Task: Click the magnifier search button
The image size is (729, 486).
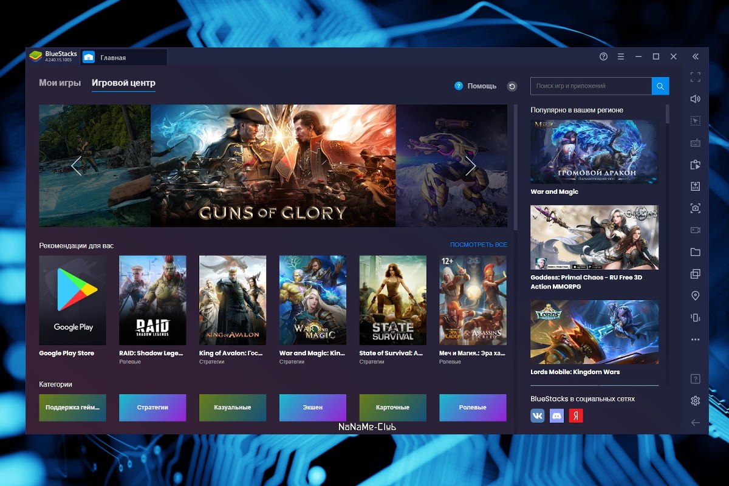Action: (x=660, y=86)
